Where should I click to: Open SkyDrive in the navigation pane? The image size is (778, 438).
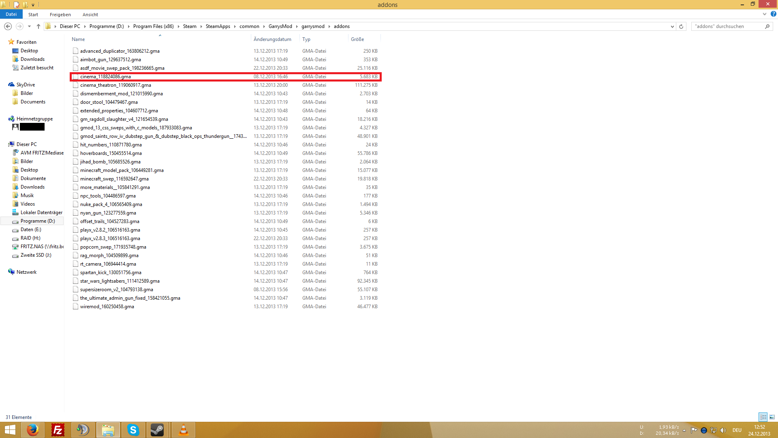tap(26, 85)
